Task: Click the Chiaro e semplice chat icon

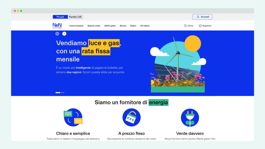Action: [x=73, y=117]
